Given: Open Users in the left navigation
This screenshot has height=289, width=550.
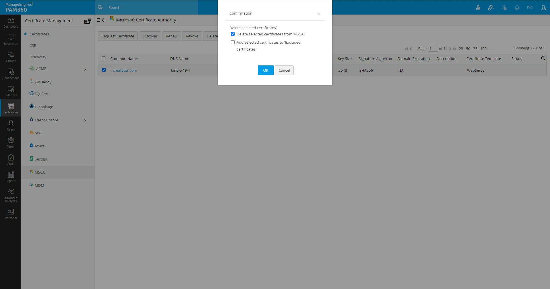Looking at the screenshot, I should click(11, 126).
